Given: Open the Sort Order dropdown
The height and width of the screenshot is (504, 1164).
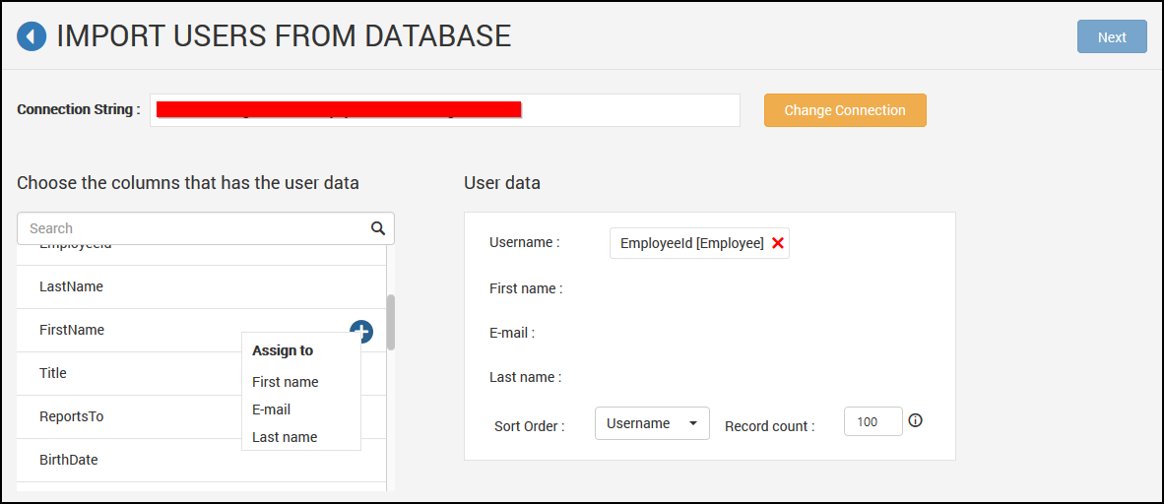Looking at the screenshot, I should click(652, 423).
